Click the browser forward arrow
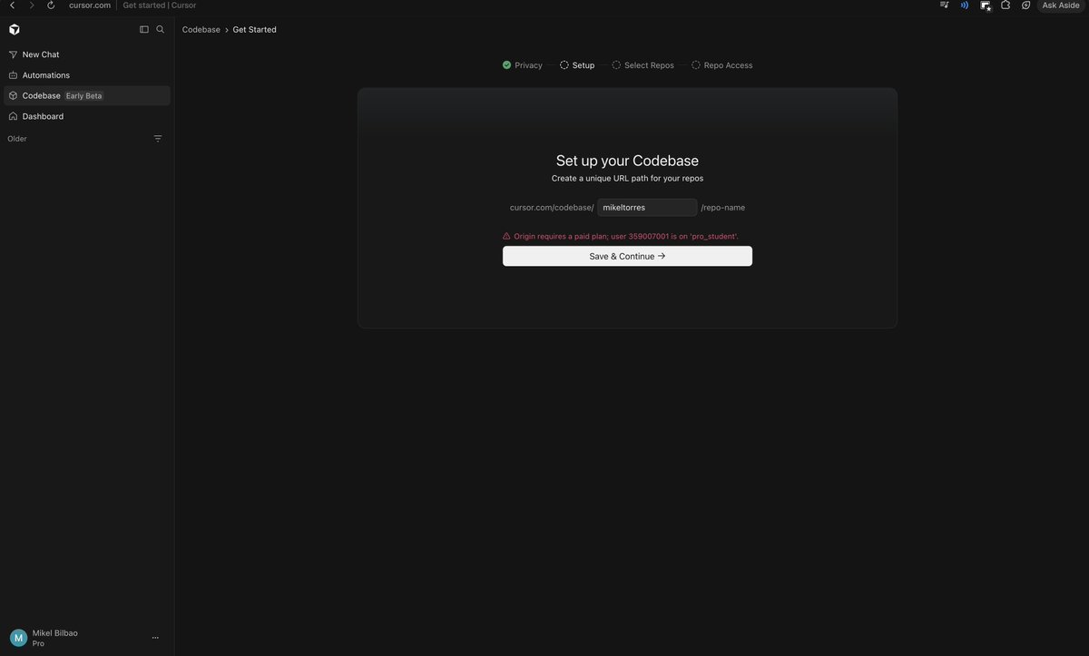 pyautogui.click(x=32, y=5)
